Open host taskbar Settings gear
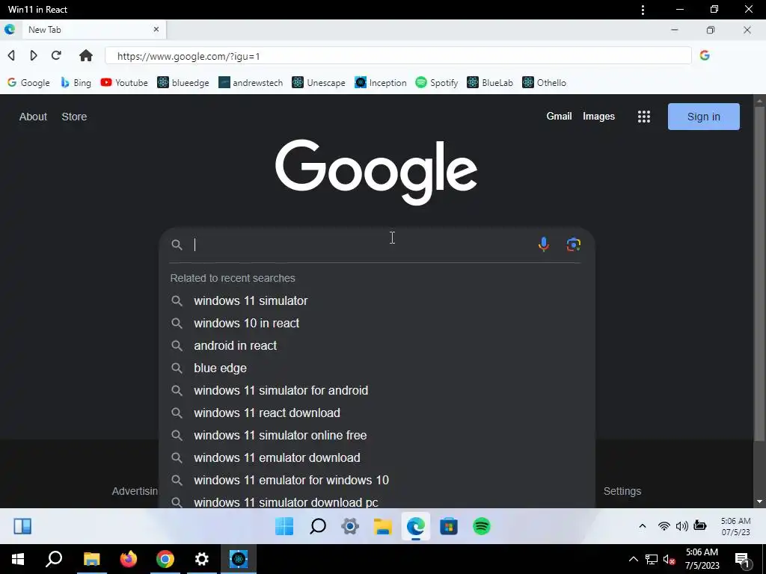 pyautogui.click(x=202, y=559)
